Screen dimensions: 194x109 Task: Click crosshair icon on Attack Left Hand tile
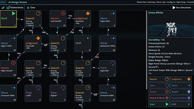pos(63,13)
